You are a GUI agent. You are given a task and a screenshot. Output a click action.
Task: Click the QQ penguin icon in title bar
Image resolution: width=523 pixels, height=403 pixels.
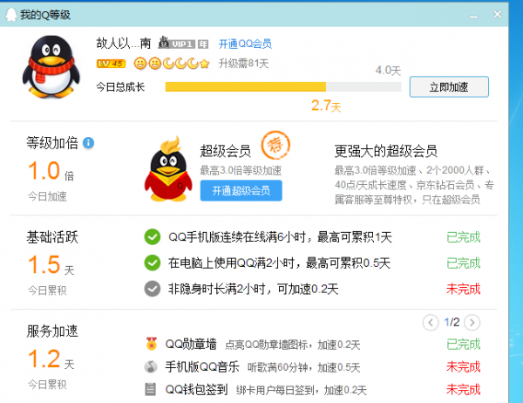tap(11, 14)
